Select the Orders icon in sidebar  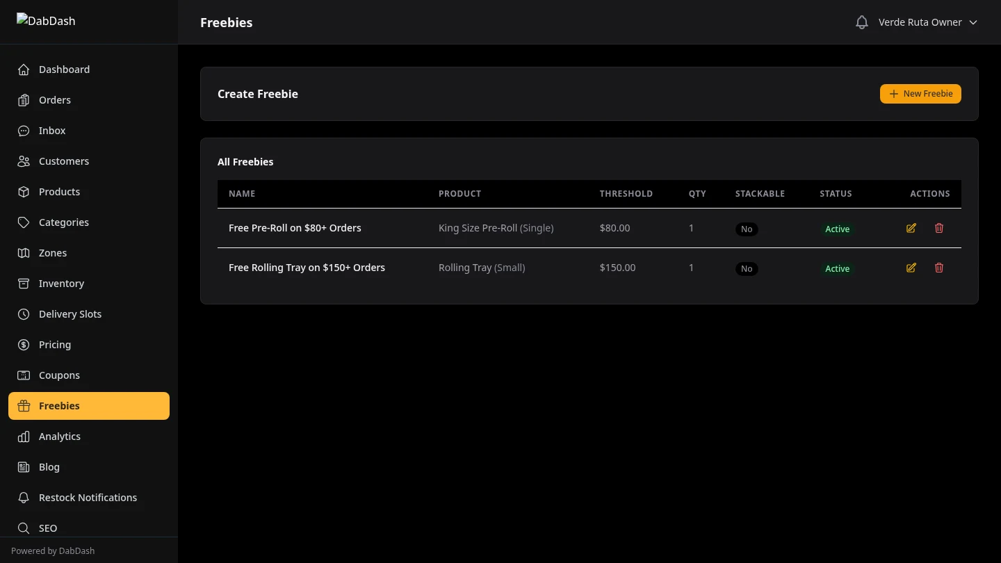click(x=23, y=99)
